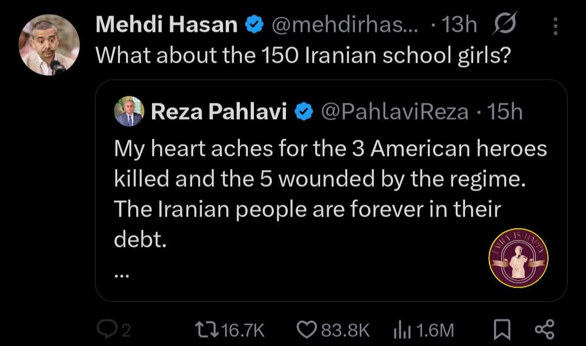Expand the quoted tweet's trailing ellipsis

[122, 274]
